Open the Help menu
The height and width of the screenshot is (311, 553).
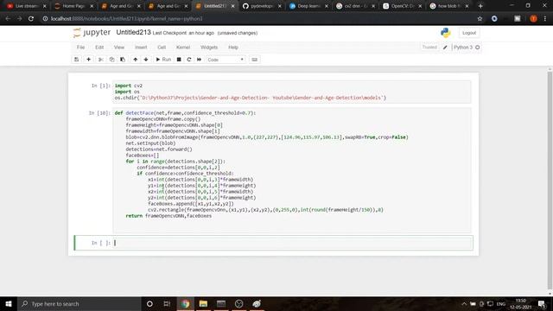[x=233, y=48]
